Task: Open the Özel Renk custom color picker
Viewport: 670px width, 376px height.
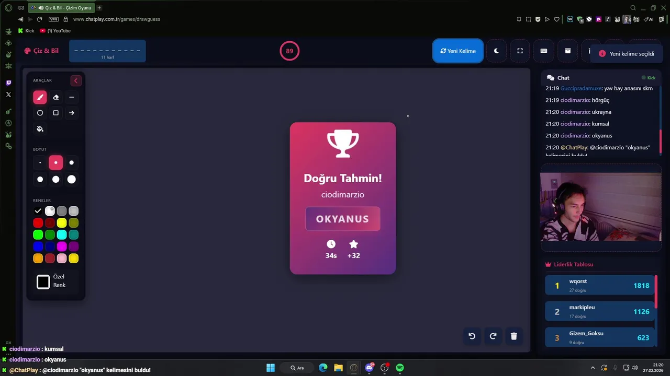Action: [x=43, y=282]
